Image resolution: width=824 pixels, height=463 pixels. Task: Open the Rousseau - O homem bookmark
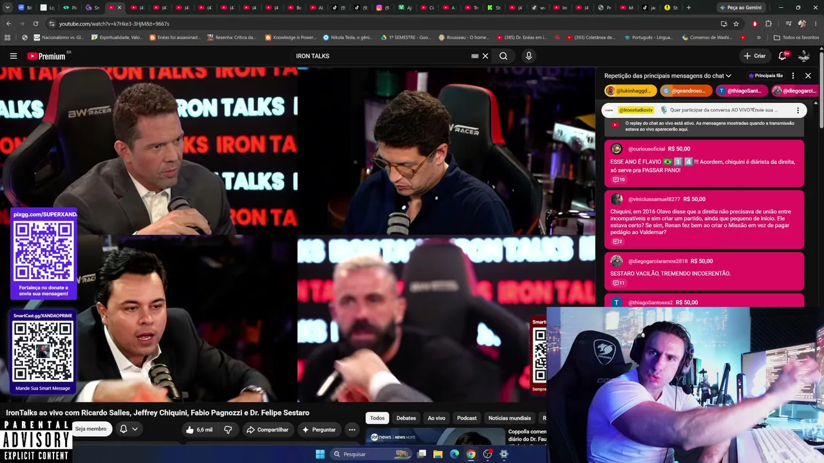(464, 37)
